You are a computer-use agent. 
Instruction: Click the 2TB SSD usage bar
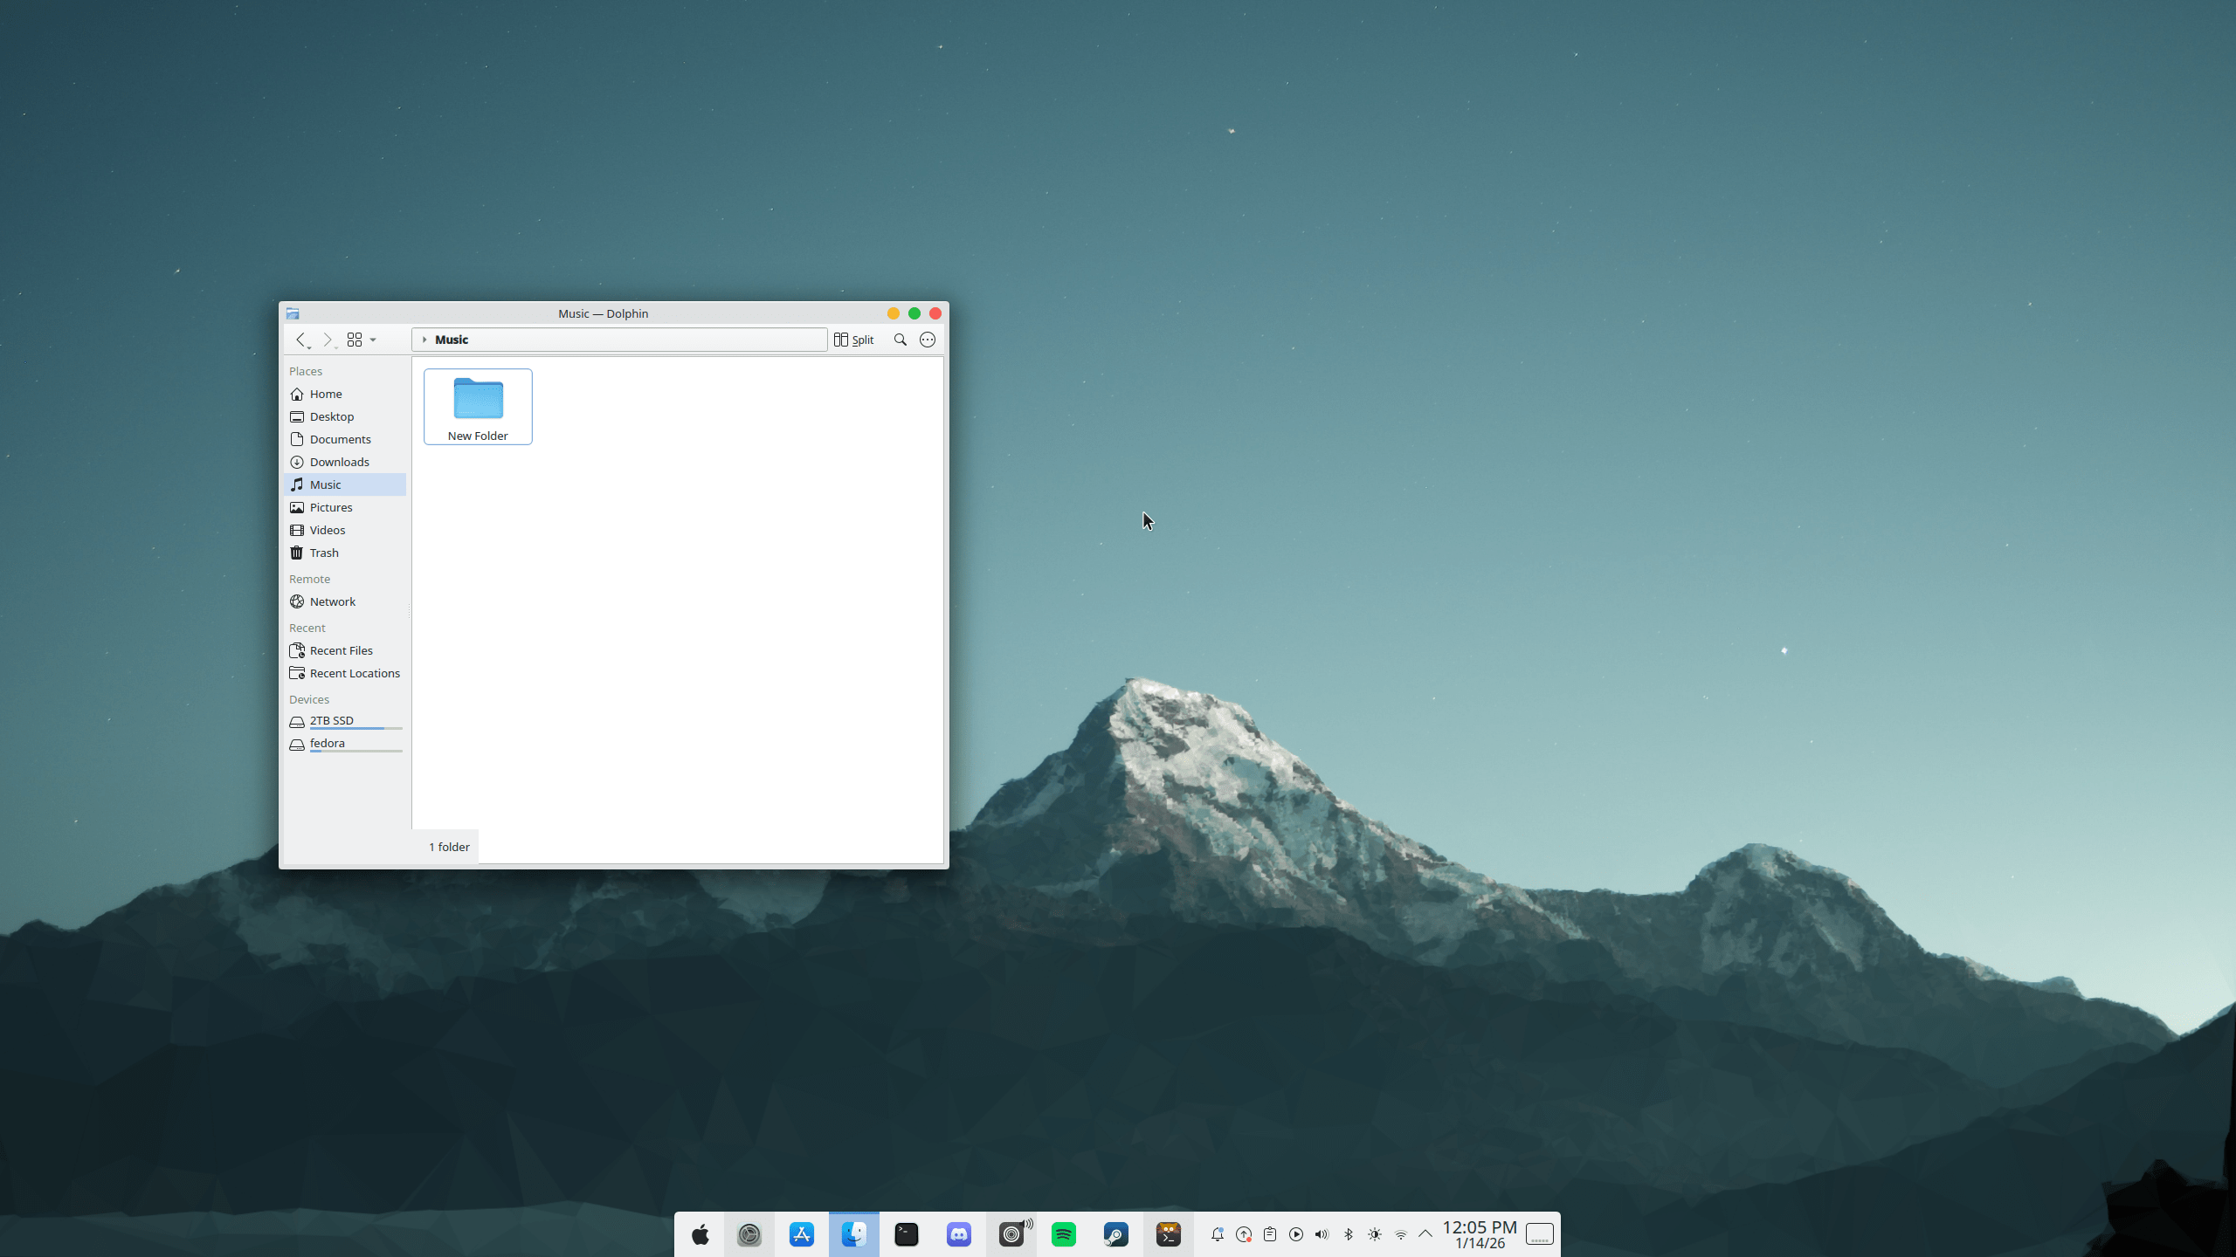356,729
